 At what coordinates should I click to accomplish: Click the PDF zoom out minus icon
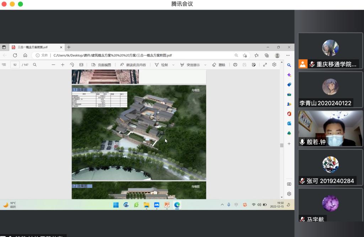53,65
